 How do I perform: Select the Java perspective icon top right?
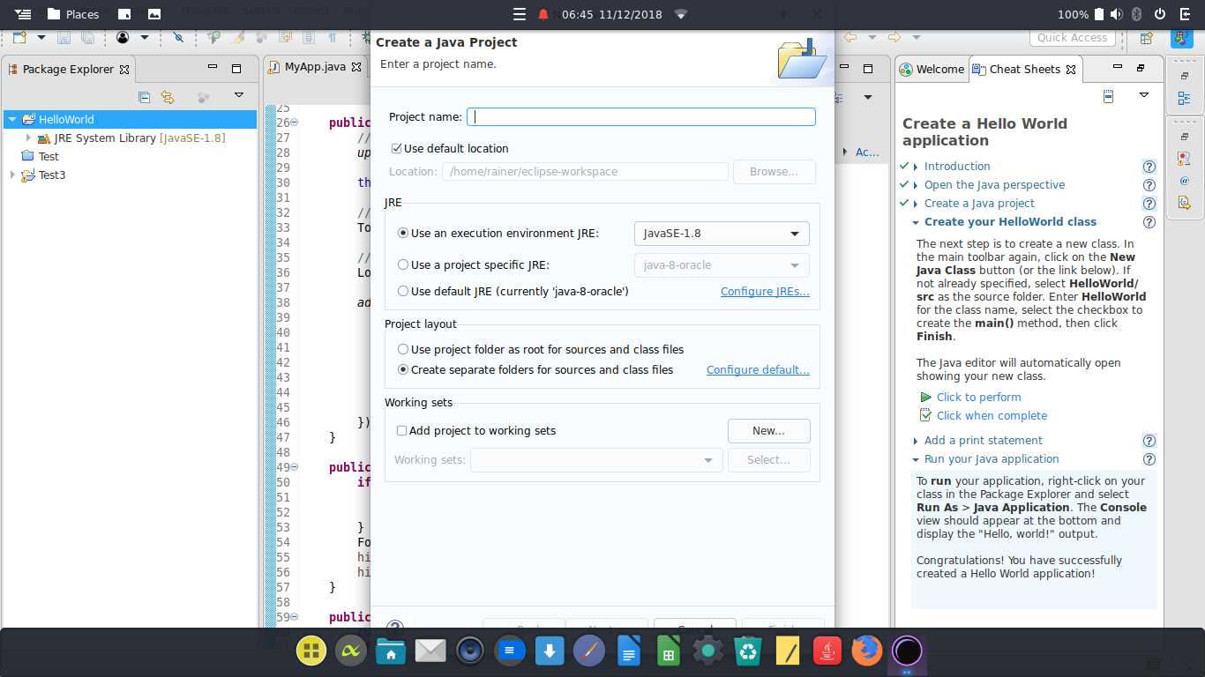(x=1182, y=39)
